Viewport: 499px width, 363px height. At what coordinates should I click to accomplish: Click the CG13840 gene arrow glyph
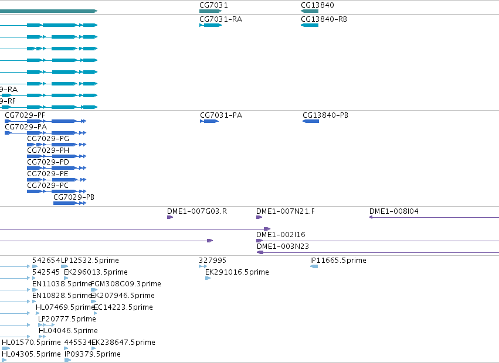point(310,11)
